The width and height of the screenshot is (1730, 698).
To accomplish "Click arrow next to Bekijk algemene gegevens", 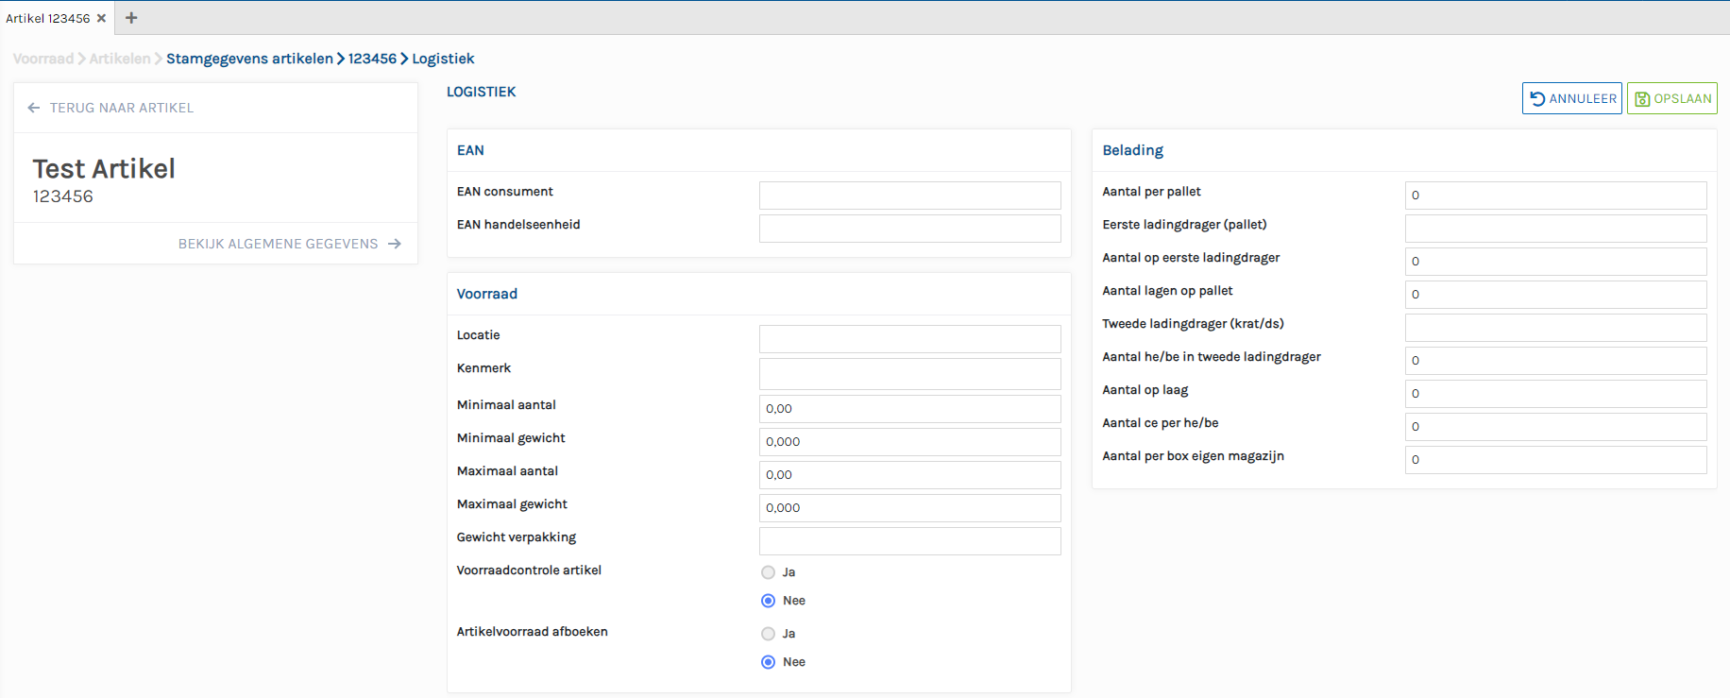I will click(395, 244).
